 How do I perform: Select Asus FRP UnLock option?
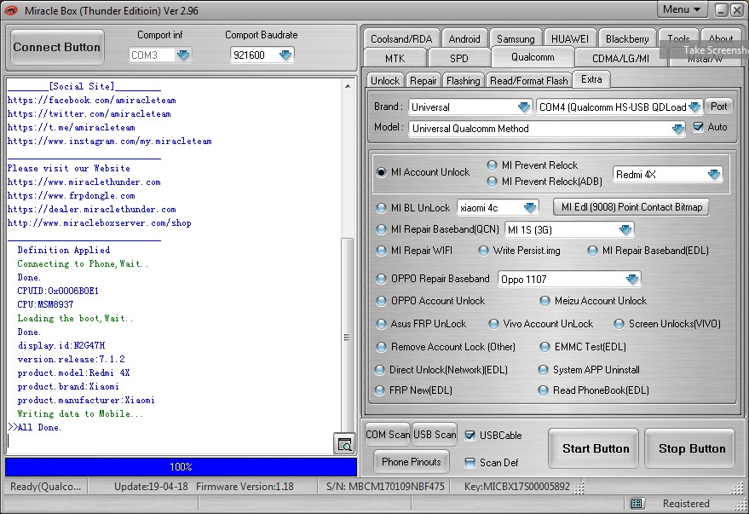(381, 324)
